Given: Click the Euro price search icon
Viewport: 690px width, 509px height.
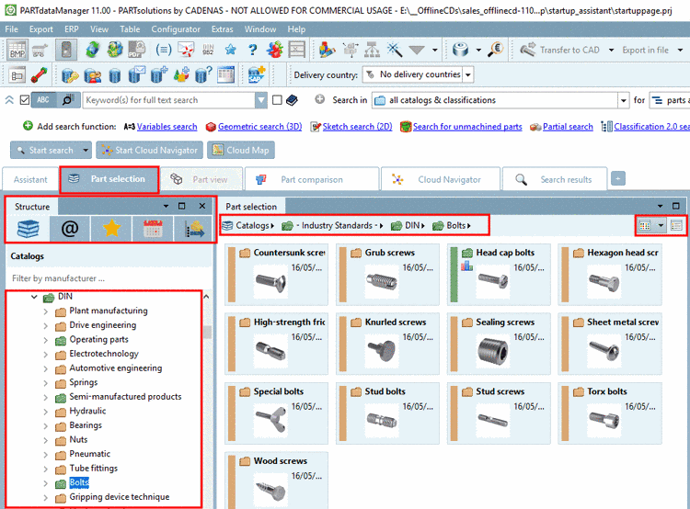Looking at the screenshot, I should coord(496,50).
